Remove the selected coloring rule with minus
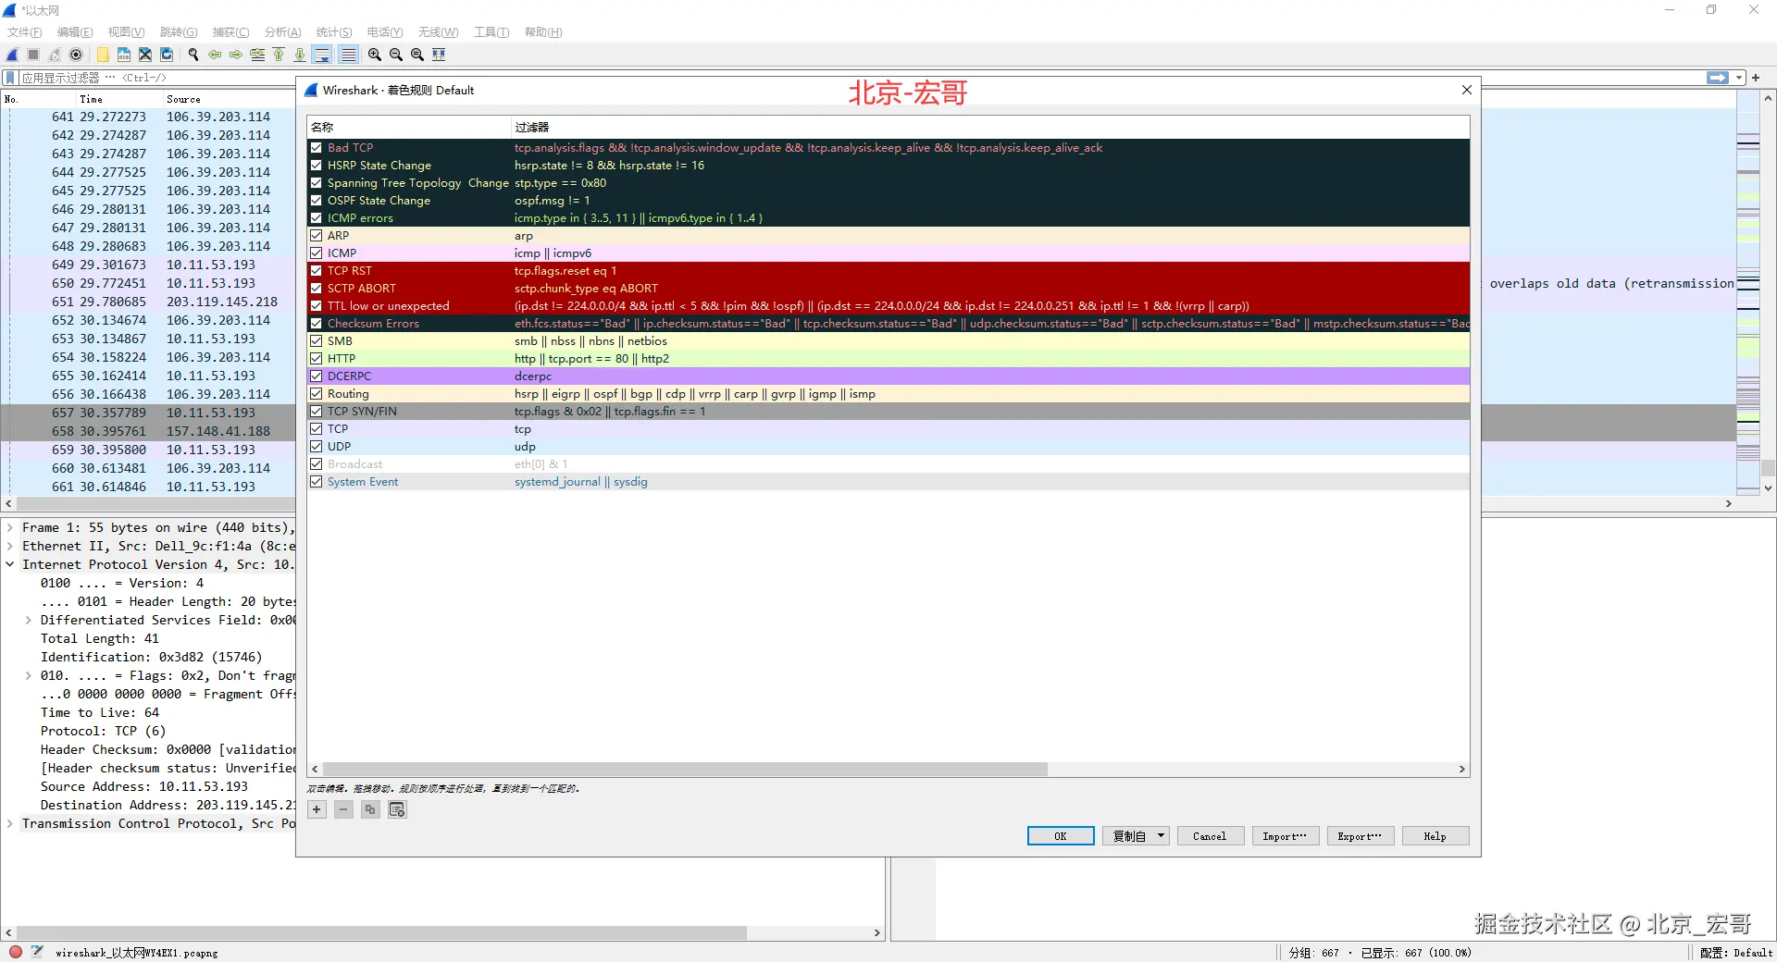Screen dimensions: 1777x962 (x=343, y=809)
